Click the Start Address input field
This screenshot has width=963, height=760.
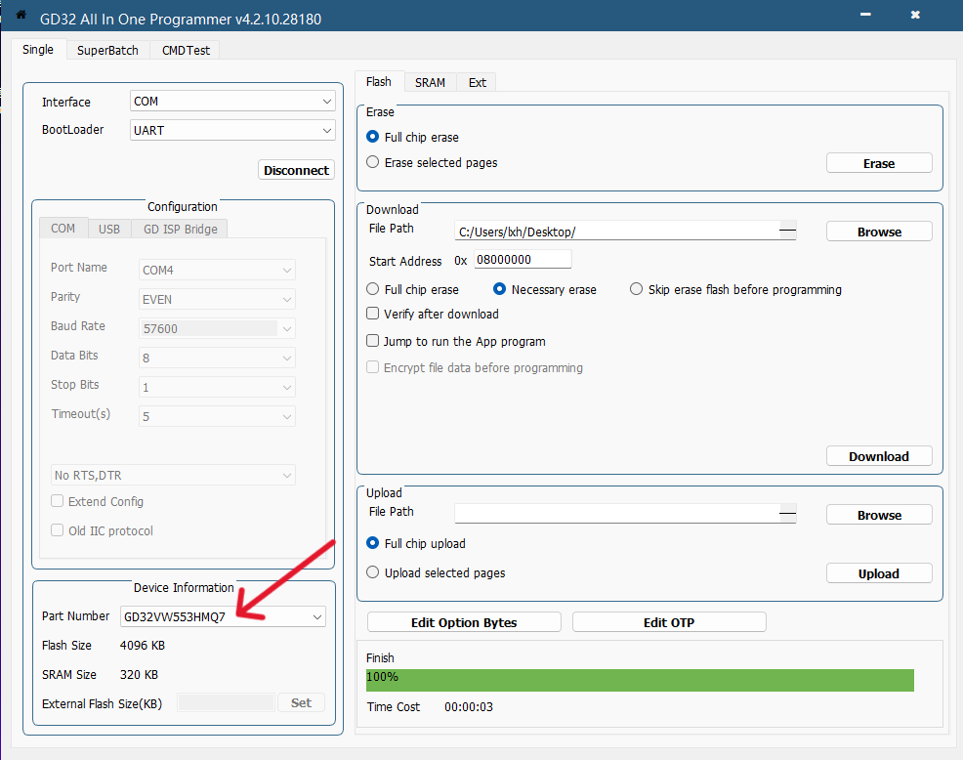[522, 261]
